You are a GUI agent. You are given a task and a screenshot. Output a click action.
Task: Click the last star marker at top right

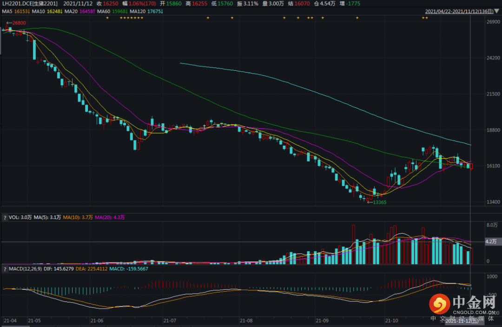point(427,18)
